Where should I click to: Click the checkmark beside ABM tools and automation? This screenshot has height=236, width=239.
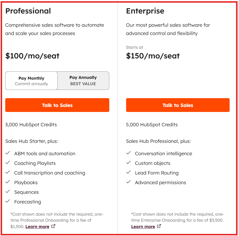pos(8,153)
